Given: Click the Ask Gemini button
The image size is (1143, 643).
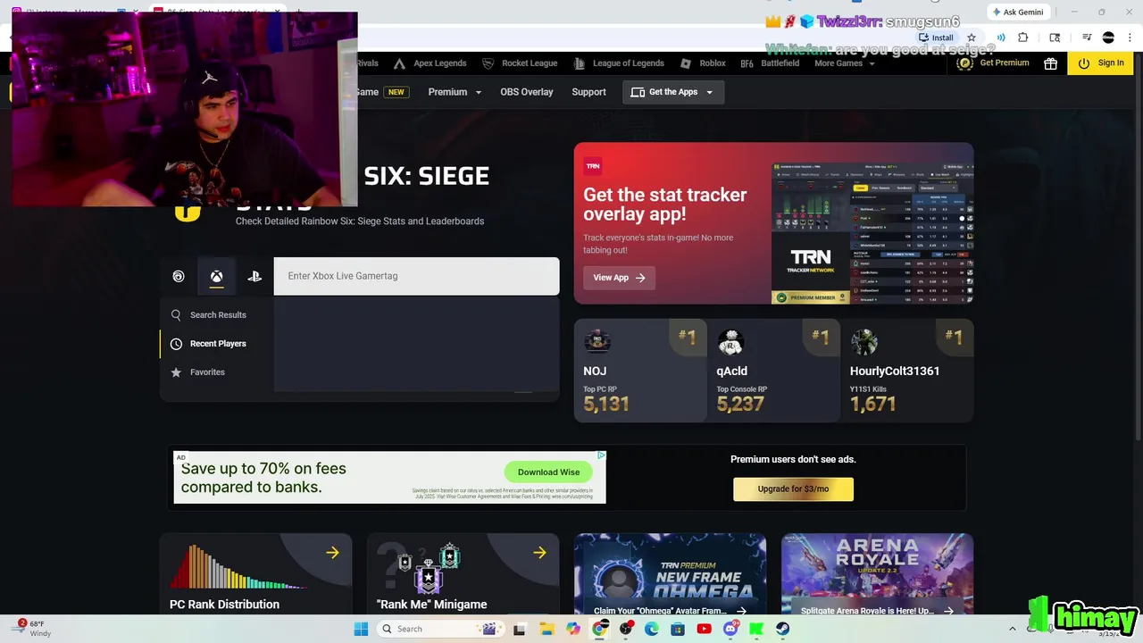Looking at the screenshot, I should point(1017,12).
